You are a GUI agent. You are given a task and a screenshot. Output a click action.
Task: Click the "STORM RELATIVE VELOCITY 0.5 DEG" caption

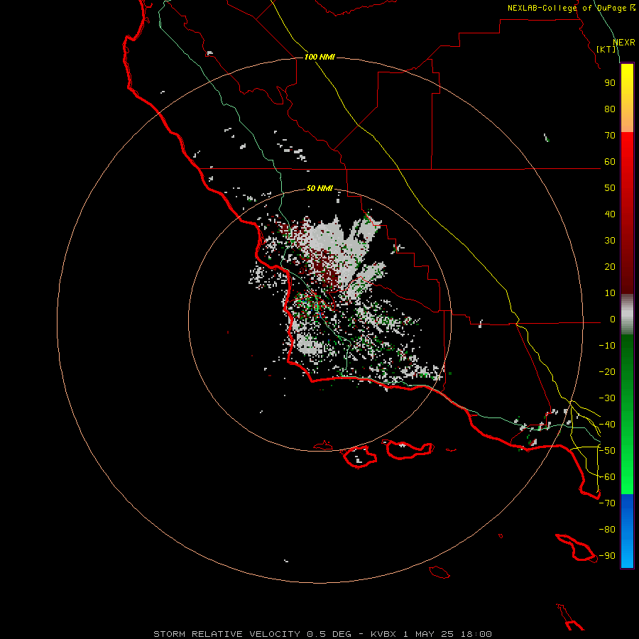pyautogui.click(x=252, y=634)
